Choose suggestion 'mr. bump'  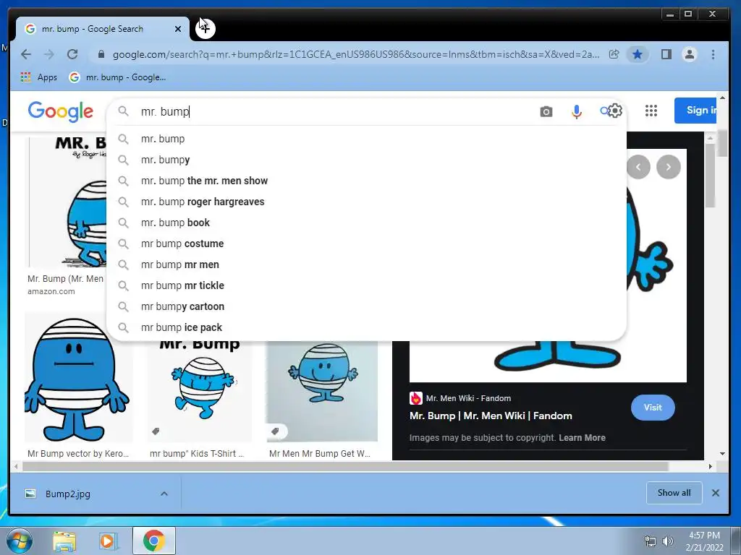366,139
